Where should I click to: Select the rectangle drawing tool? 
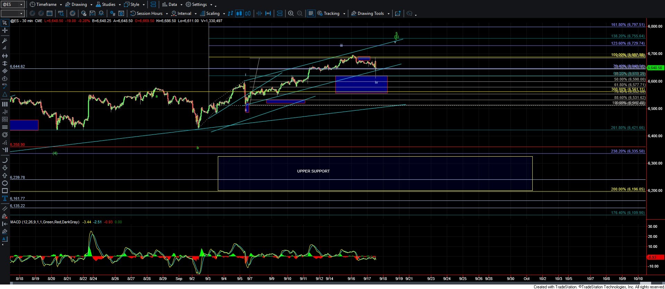(x=5, y=191)
